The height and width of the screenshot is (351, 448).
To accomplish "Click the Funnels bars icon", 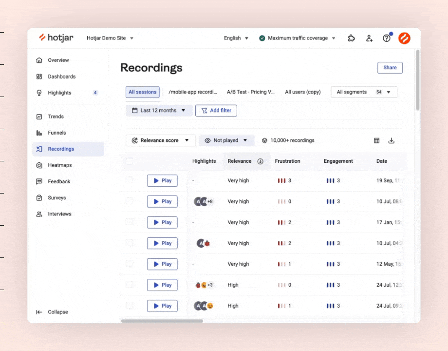I will tap(39, 133).
